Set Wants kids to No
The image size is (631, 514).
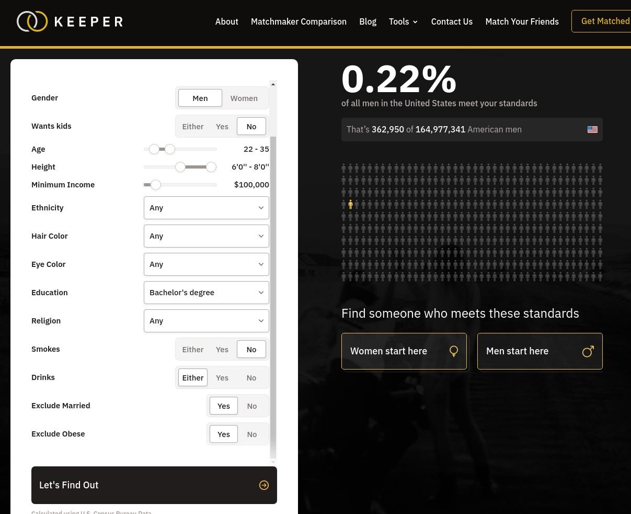[x=251, y=126]
